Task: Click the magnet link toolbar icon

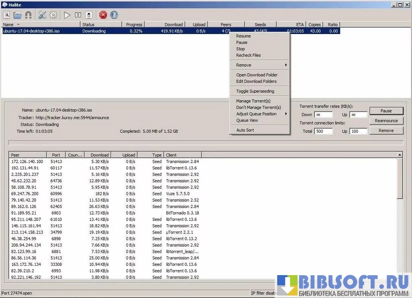Action: click(x=28, y=15)
